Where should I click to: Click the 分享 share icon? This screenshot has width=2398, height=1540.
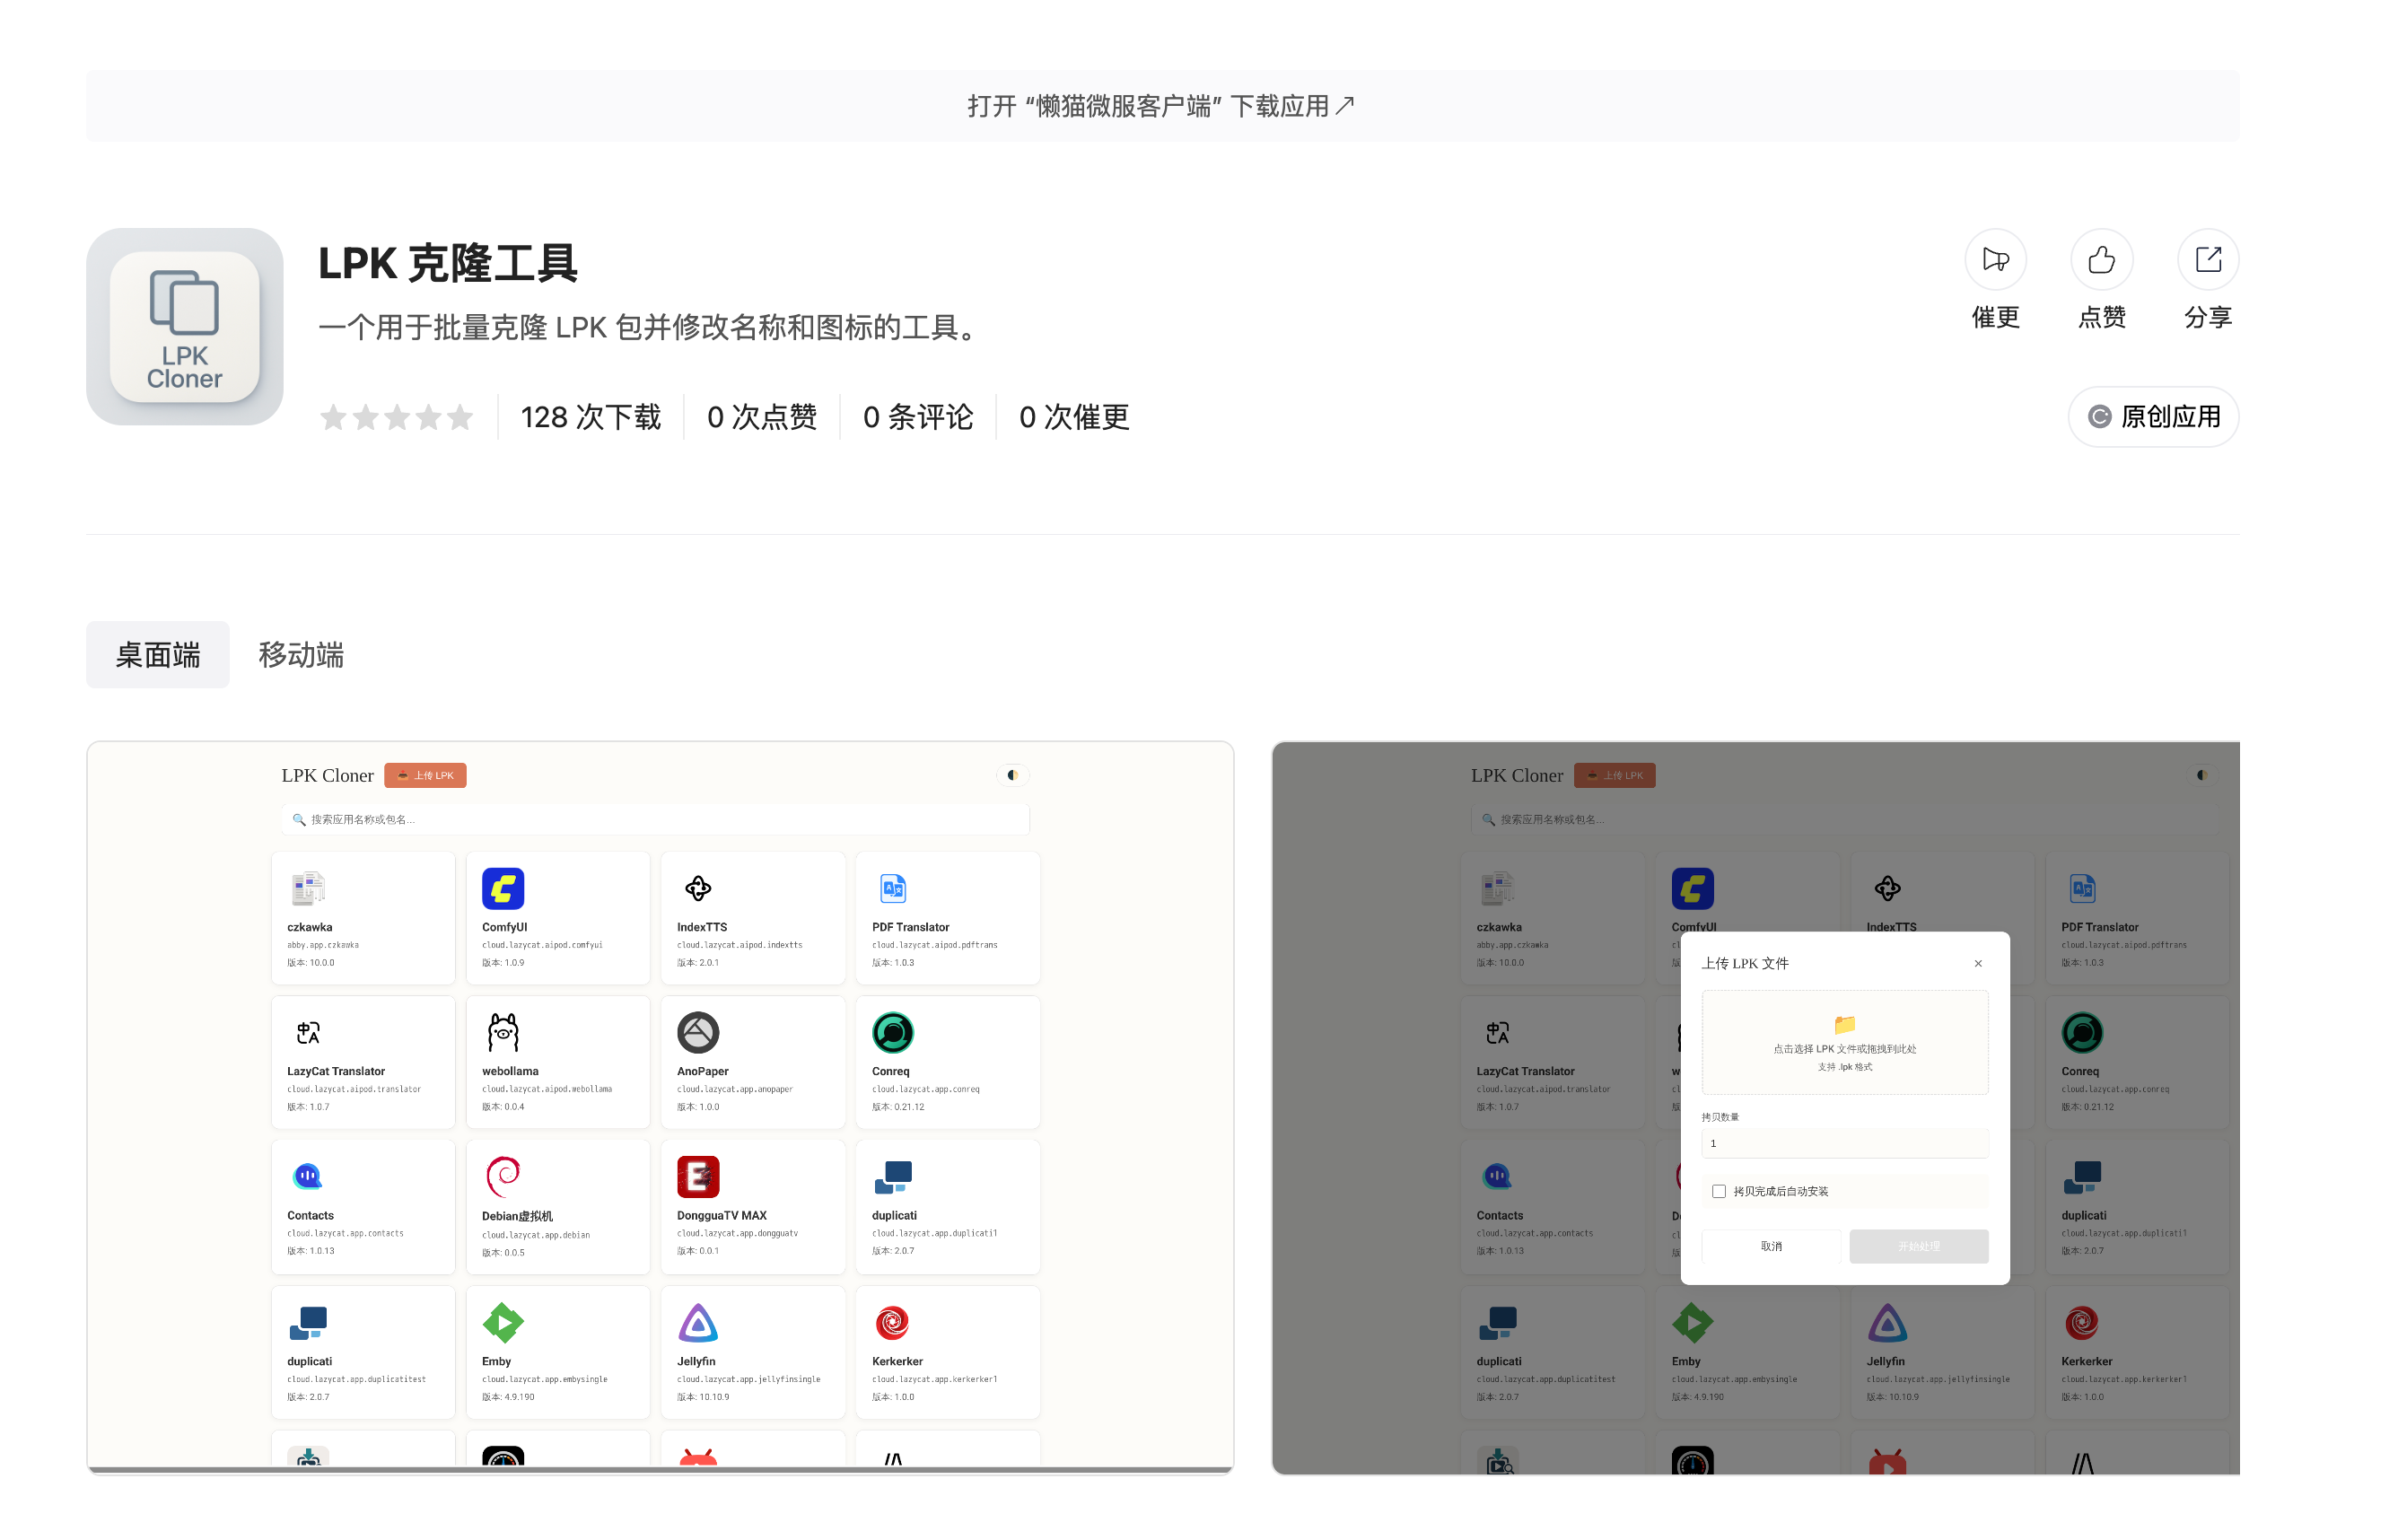point(2207,260)
